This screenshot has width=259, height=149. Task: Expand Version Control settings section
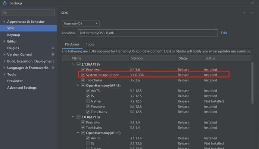click(x=4, y=54)
